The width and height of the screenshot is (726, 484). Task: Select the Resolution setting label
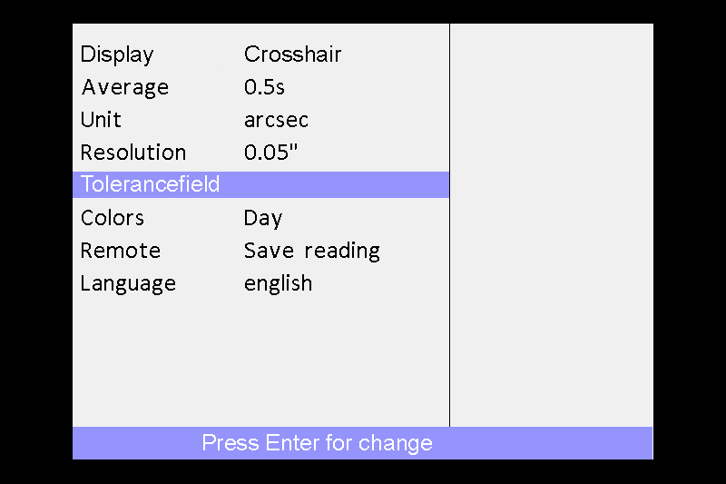(x=133, y=153)
